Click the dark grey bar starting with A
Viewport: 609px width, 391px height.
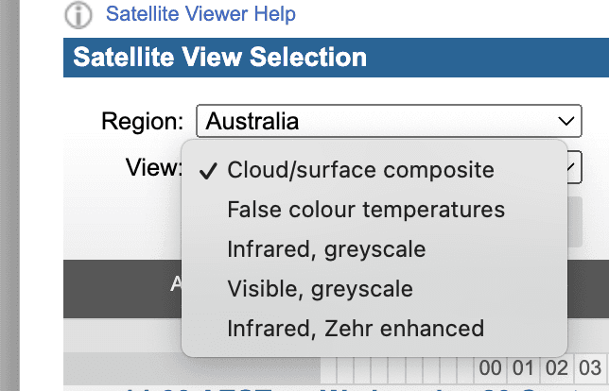point(336,289)
